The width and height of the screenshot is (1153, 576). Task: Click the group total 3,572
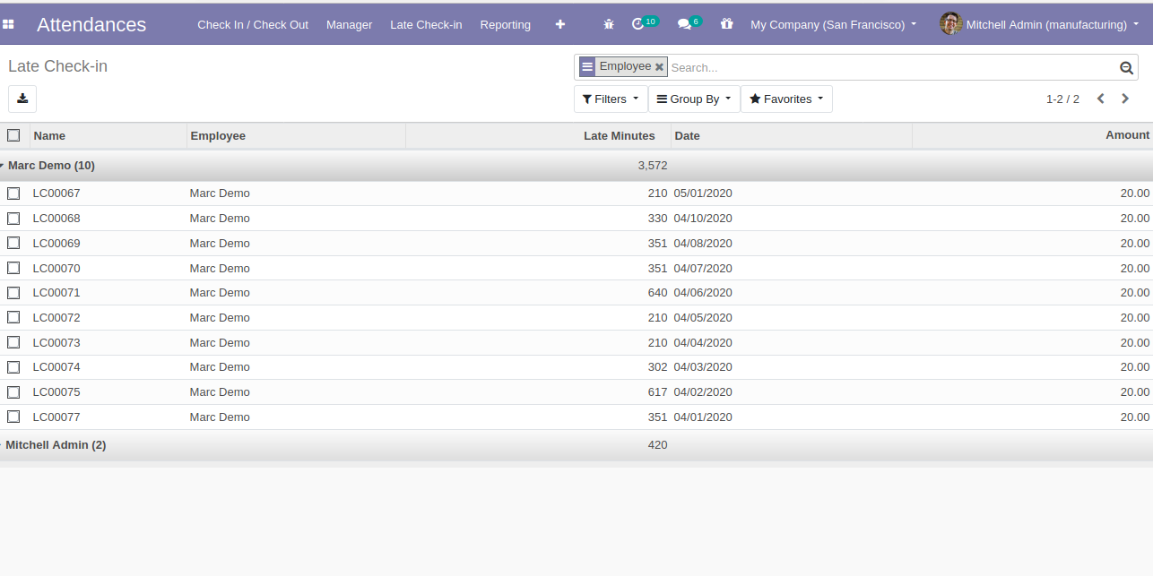[653, 166]
